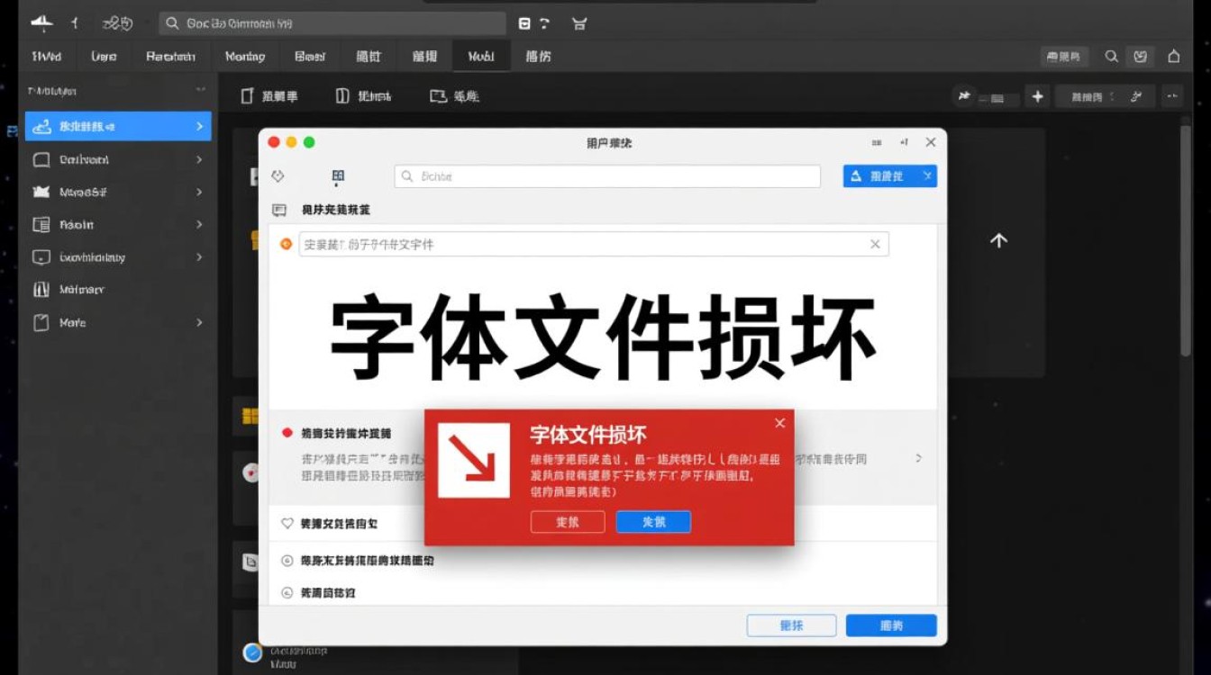Click the grid icon in dialog toolbar
This screenshot has width=1211, height=675.
[338, 176]
